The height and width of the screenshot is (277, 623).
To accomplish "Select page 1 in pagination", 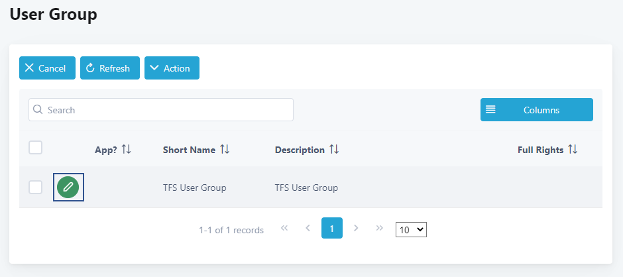I will tap(331, 229).
